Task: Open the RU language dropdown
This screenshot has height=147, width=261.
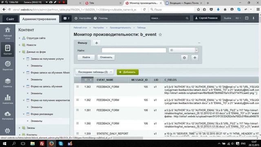Action: pos(238,18)
